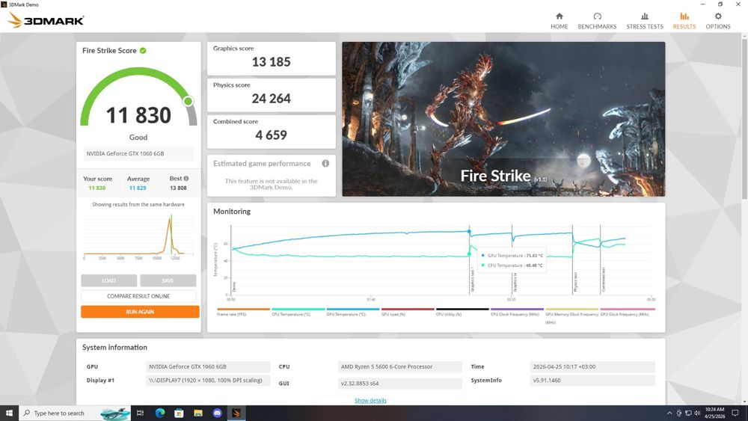Open the Stress Tests chart icon

[645, 16]
